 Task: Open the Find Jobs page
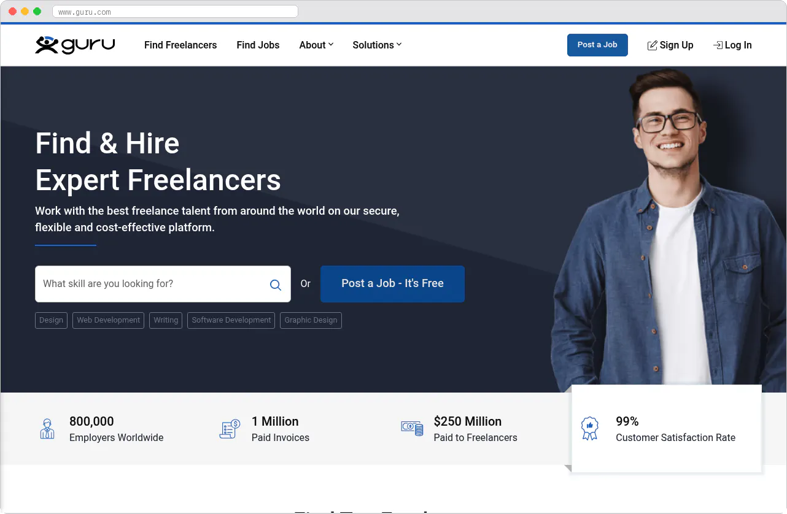258,45
